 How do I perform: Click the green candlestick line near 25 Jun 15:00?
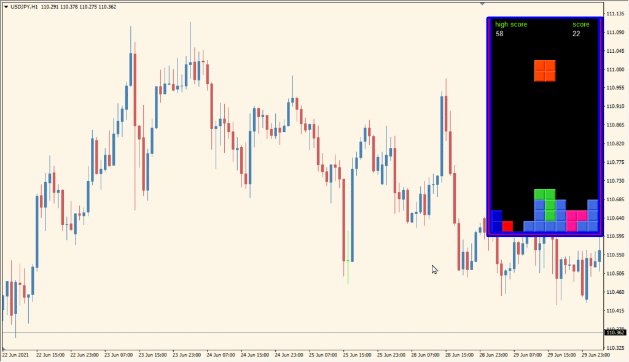click(x=348, y=257)
